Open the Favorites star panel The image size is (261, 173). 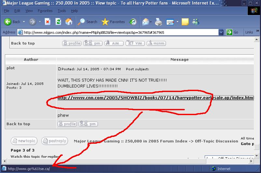(113, 22)
